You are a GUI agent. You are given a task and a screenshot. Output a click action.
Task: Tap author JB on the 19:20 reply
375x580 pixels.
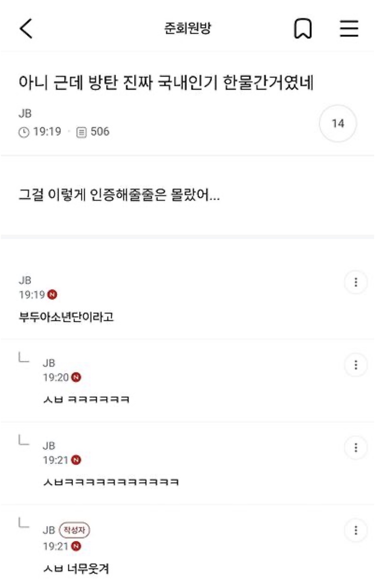coord(49,363)
